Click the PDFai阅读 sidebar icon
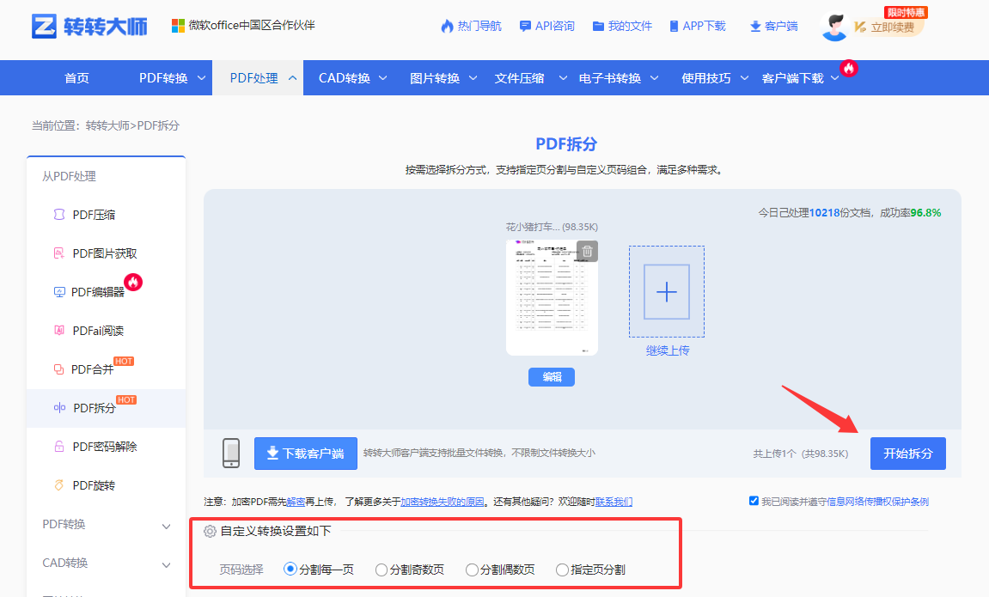 59,331
